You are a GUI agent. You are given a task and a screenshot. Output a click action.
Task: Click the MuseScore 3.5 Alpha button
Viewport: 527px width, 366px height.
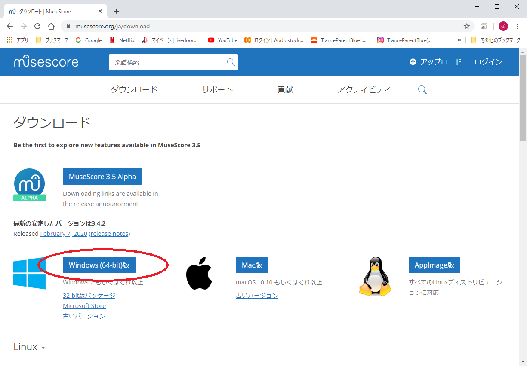click(x=102, y=177)
